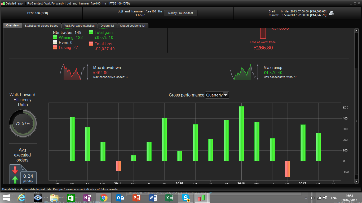Open File Explorer from the taskbar
Image resolution: width=362 pixels, height=203 pixels.
click(x=54, y=197)
